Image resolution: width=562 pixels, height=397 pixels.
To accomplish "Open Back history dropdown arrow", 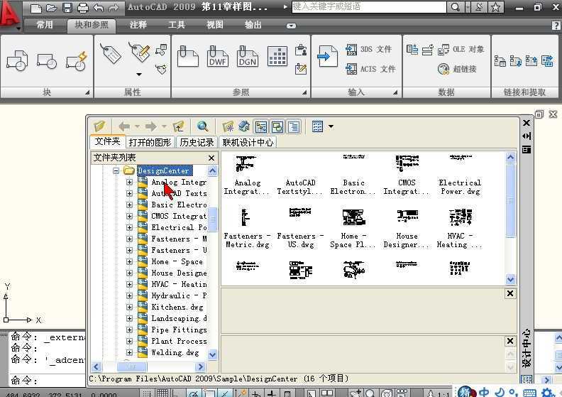I will click(137, 126).
